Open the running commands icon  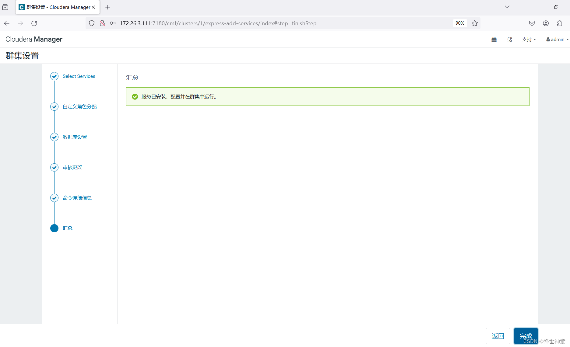(x=509, y=40)
